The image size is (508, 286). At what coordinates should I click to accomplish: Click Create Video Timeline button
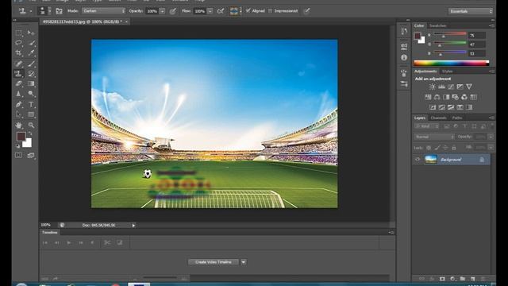coord(214,262)
